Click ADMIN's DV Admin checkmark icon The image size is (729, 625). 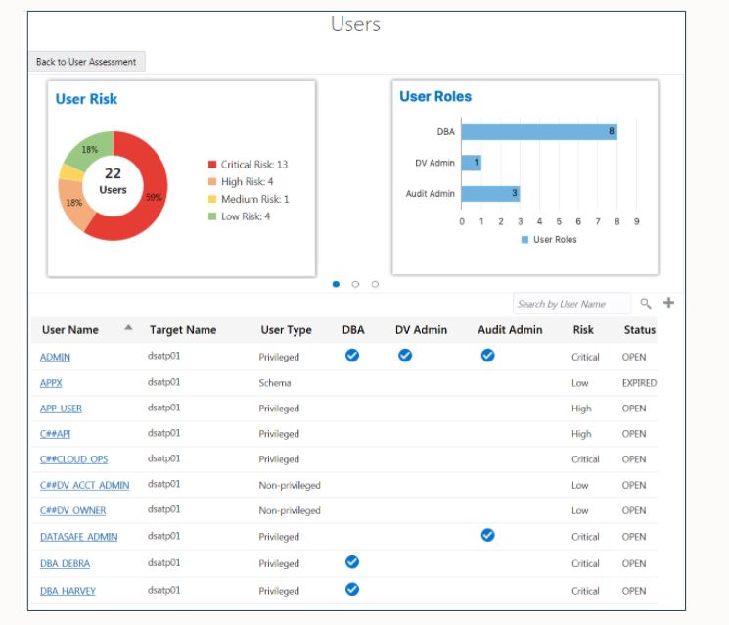click(405, 356)
